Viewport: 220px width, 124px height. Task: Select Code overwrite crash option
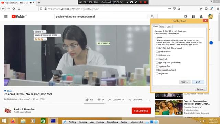[163, 55]
